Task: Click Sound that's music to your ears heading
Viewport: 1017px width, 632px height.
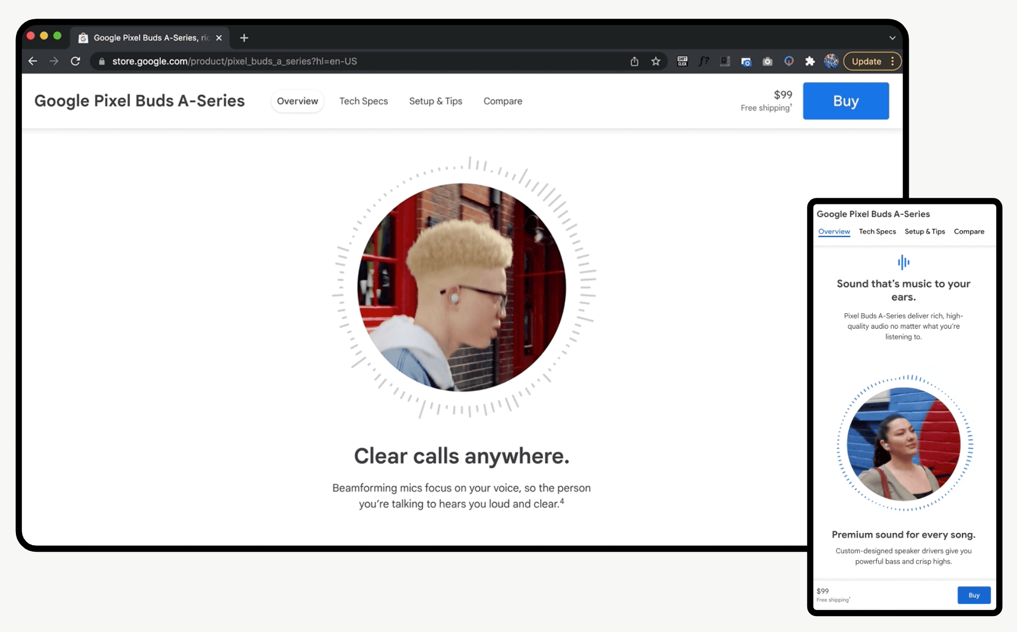Action: [903, 290]
